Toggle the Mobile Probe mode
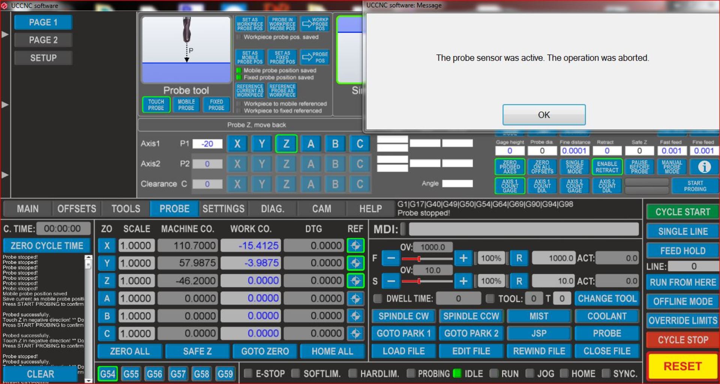This screenshot has height=384, width=720. pos(186,105)
